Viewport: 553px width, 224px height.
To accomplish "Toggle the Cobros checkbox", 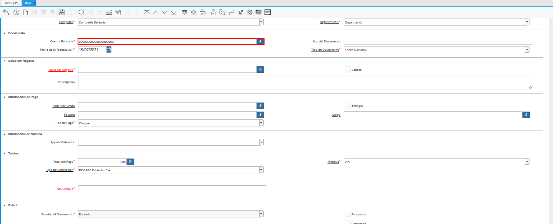I will click(347, 70).
